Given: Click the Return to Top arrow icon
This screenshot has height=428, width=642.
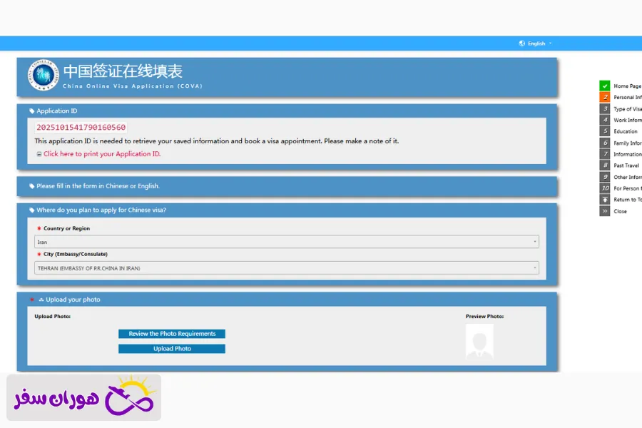Looking at the screenshot, I should pos(605,200).
